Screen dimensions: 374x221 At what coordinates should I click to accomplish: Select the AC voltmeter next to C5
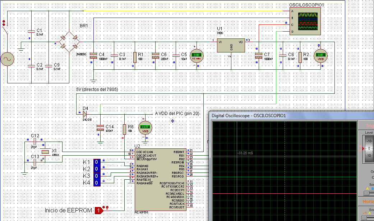coord(197,56)
